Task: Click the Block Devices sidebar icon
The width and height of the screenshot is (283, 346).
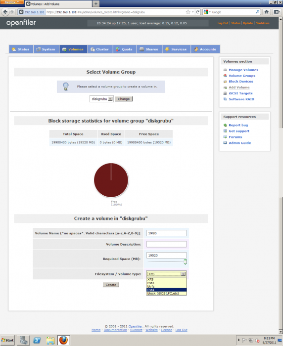Action: tap(225, 82)
